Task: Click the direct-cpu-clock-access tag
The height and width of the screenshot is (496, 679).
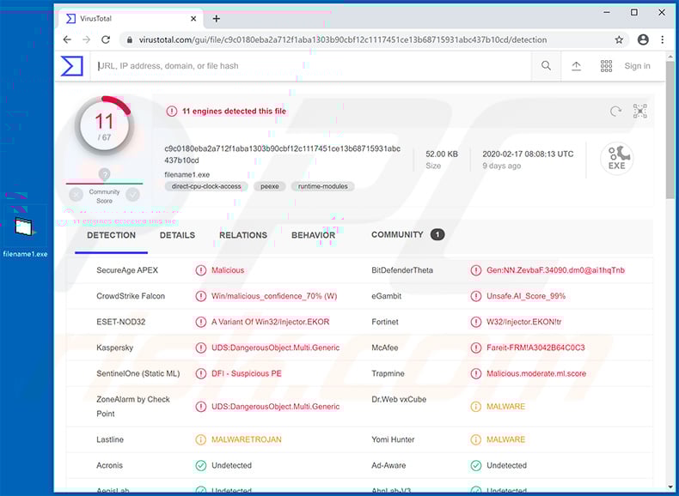Action: (206, 186)
